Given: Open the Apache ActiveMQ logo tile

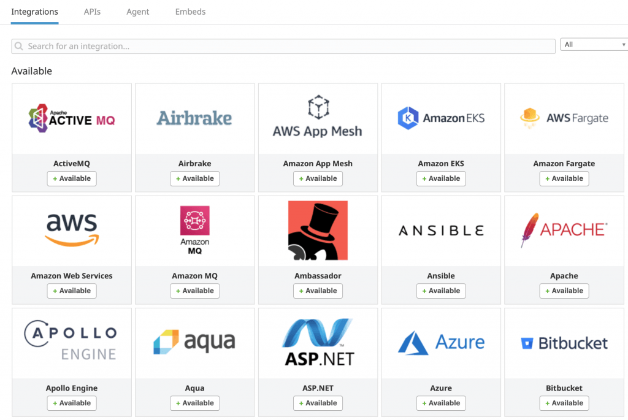Looking at the screenshot, I should click(x=72, y=118).
